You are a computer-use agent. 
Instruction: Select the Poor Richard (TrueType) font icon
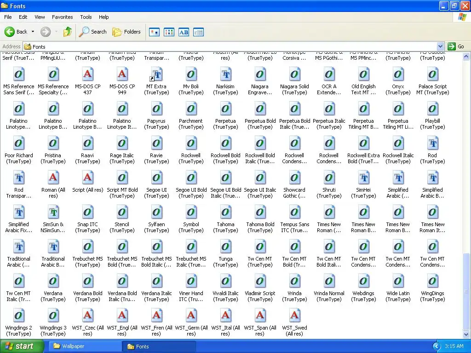pyautogui.click(x=18, y=143)
